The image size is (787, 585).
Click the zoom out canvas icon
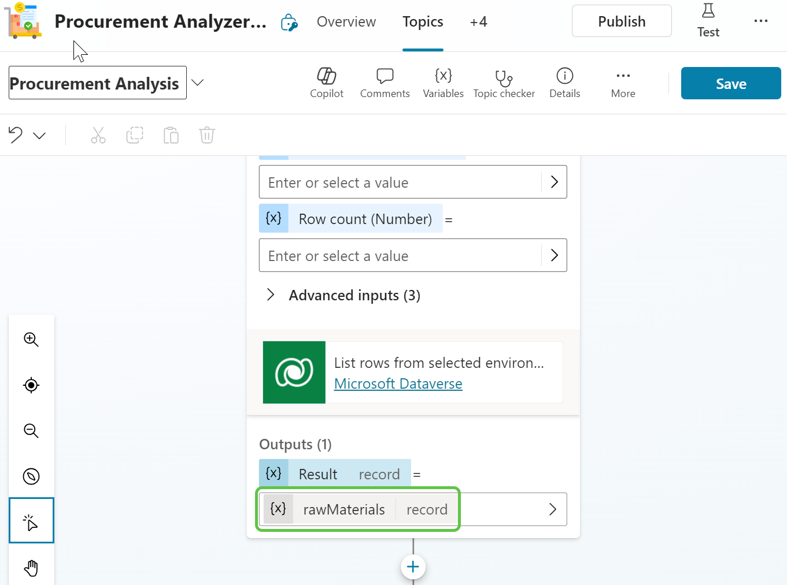point(31,431)
